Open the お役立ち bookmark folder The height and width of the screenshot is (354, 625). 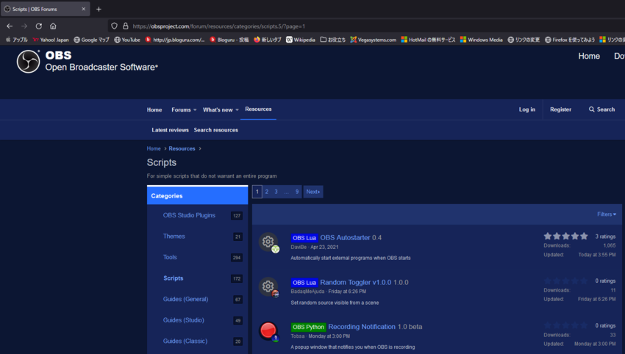pyautogui.click(x=333, y=40)
